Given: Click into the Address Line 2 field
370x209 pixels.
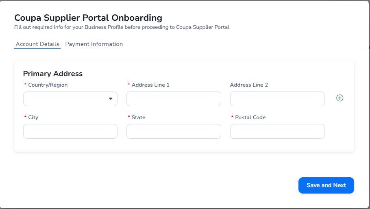Looking at the screenshot, I should (277, 99).
